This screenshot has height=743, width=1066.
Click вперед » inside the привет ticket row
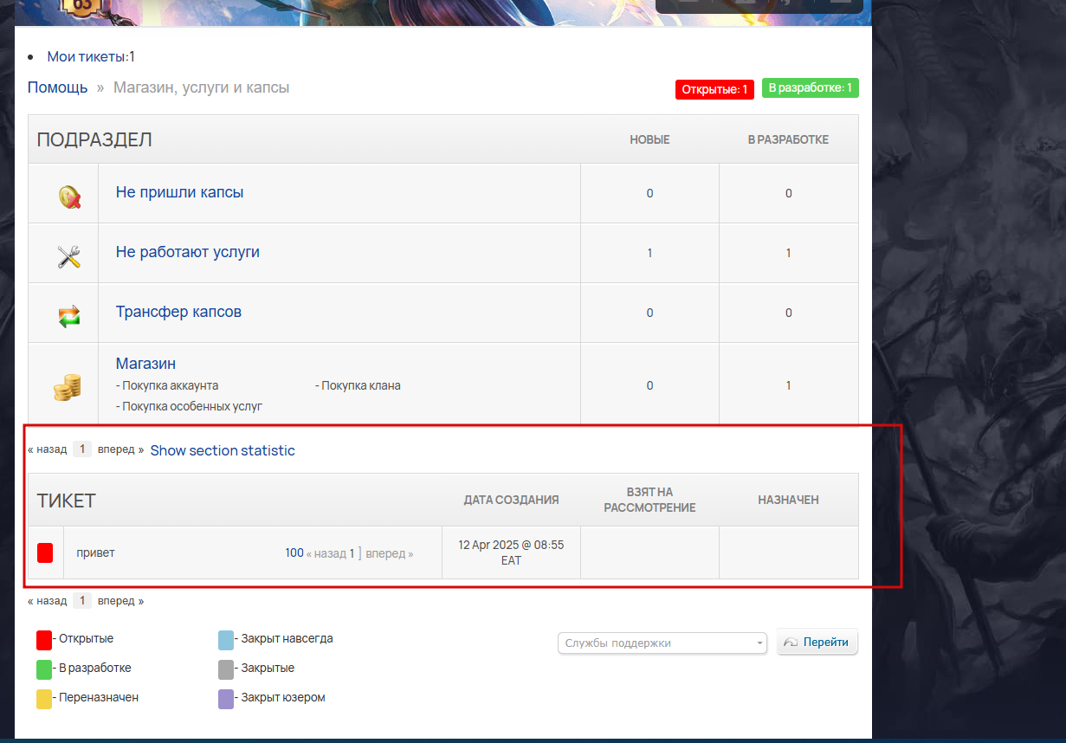390,553
